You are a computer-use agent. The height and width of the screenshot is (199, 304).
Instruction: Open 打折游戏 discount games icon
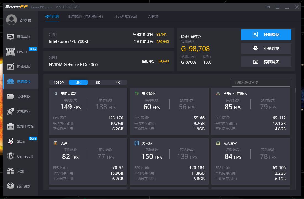[11, 186]
